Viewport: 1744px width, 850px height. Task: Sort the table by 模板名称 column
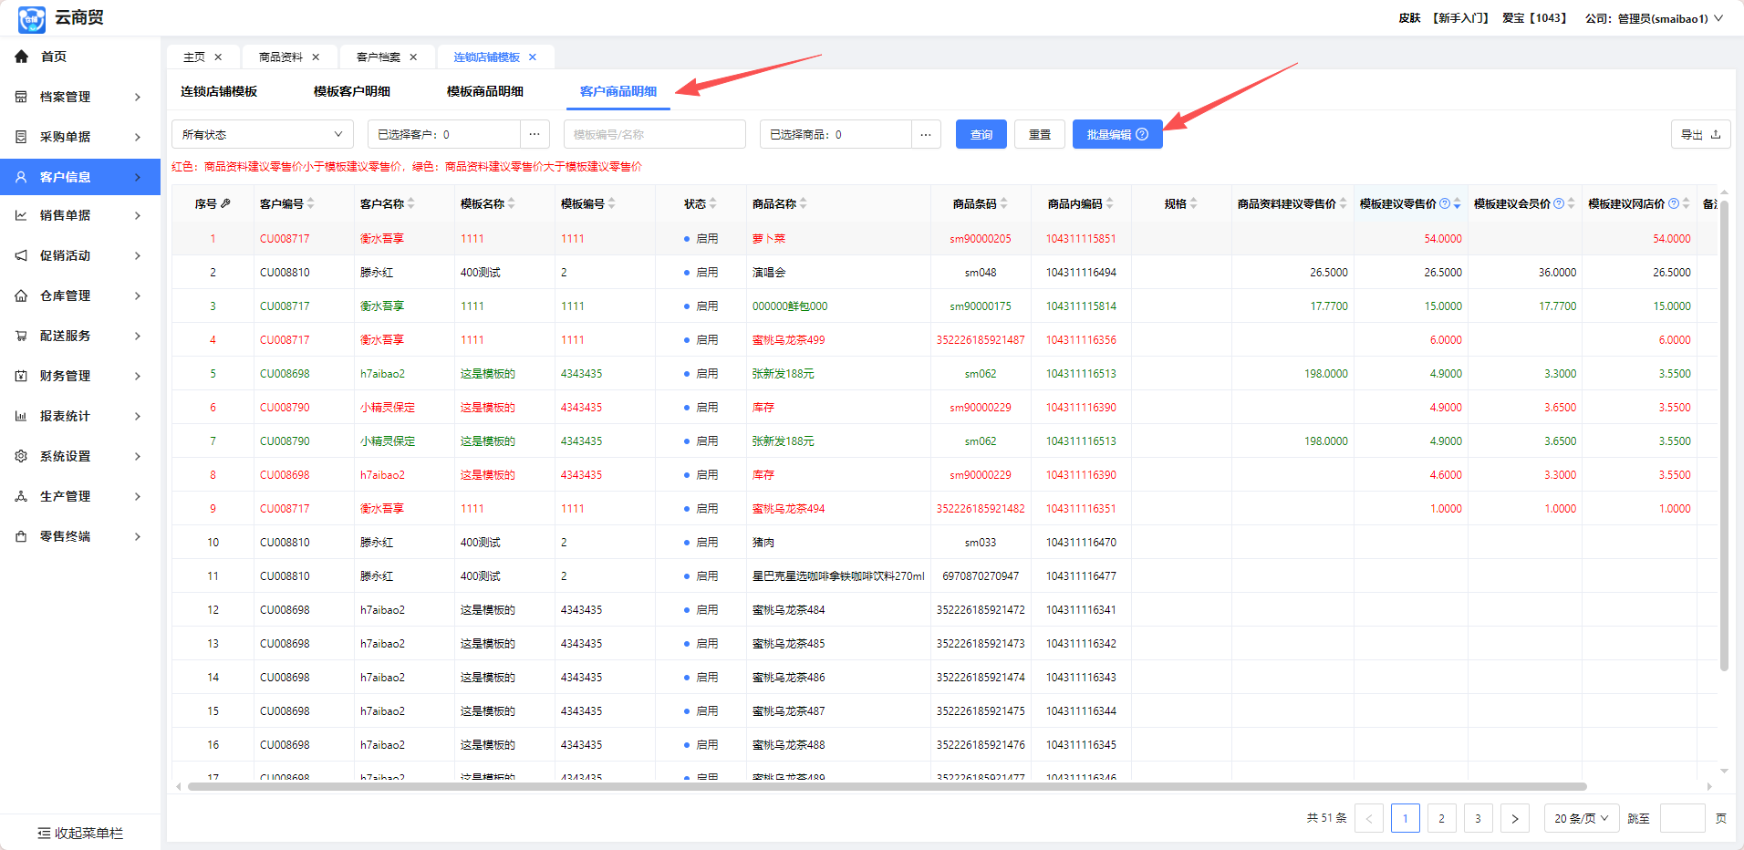[x=512, y=203]
